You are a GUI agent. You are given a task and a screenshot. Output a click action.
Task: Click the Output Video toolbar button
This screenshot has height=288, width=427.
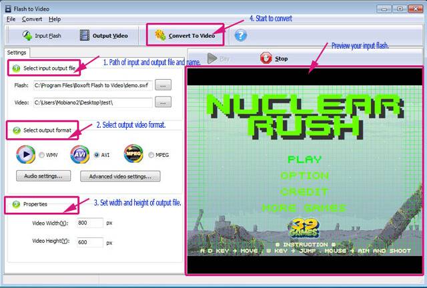(x=103, y=35)
